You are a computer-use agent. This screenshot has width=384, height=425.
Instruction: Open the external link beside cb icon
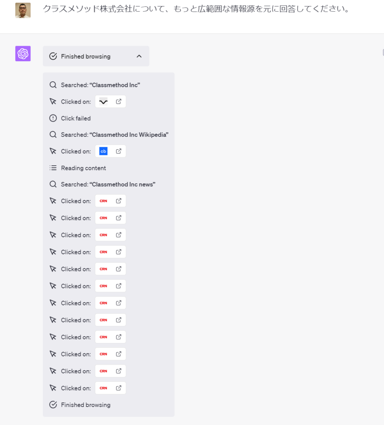tap(118, 151)
